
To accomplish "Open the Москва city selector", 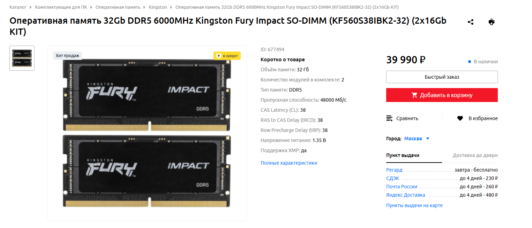I will click(413, 139).
